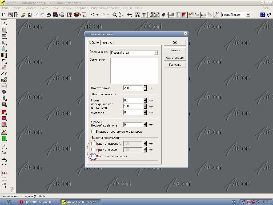Adjust the 'подвеска' value spinner
Image resolution: width=273 pixels, height=205 pixels.
point(145,112)
